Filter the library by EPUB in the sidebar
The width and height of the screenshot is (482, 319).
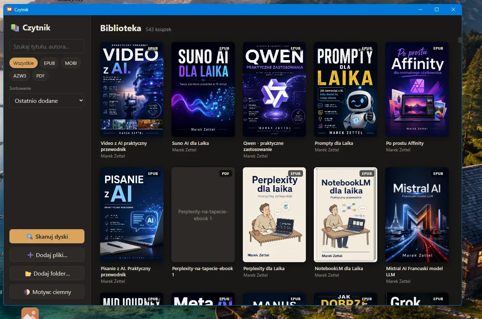[x=49, y=63]
